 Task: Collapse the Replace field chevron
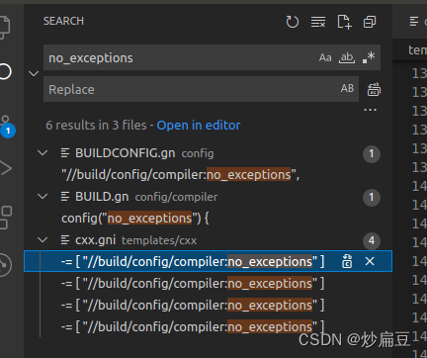(34, 73)
